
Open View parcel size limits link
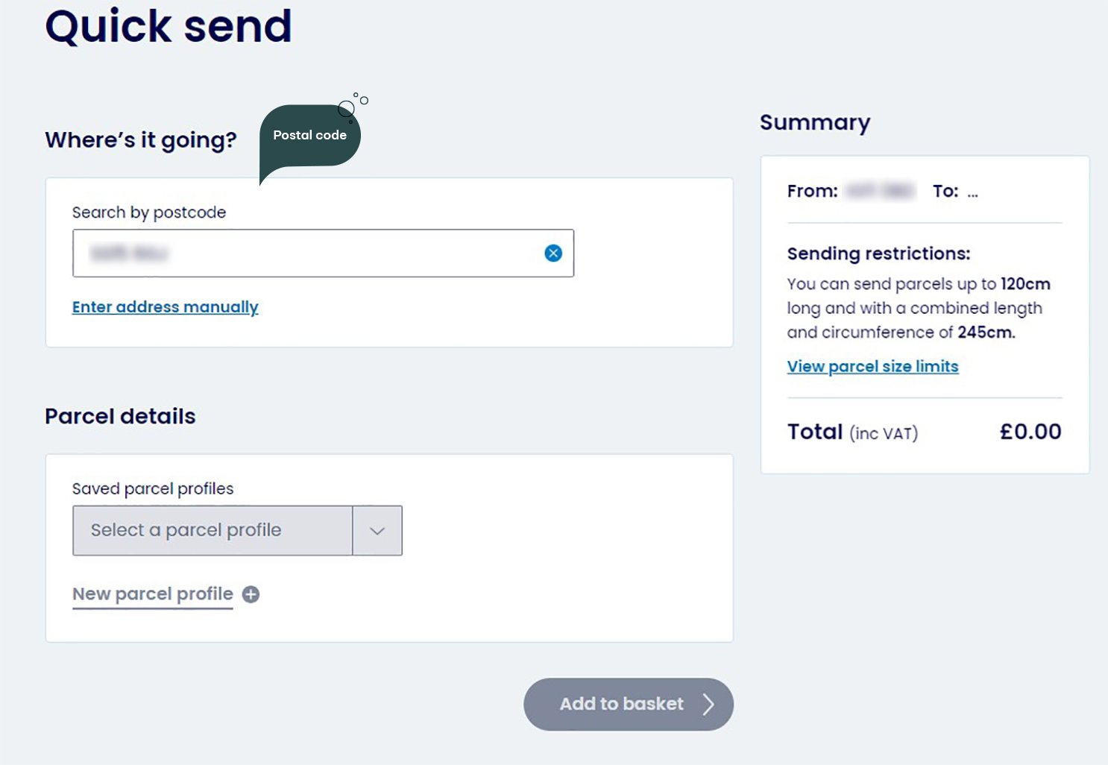pyautogui.click(x=872, y=367)
